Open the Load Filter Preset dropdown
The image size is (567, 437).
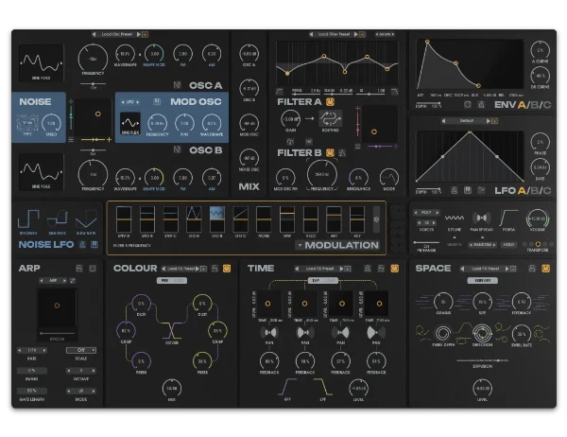click(x=339, y=33)
